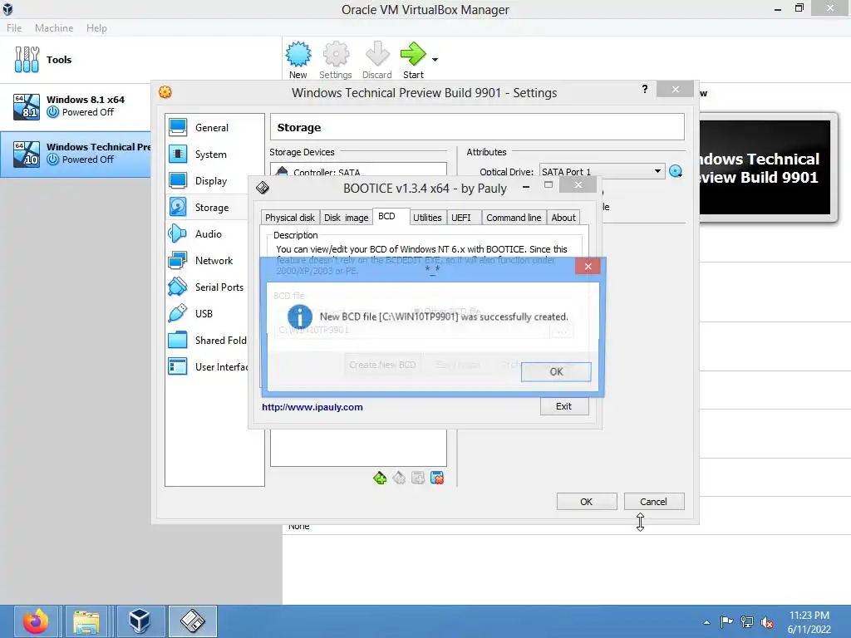Switch to the Utilities tab in BOOTICE
The height and width of the screenshot is (638, 851).
click(x=427, y=218)
